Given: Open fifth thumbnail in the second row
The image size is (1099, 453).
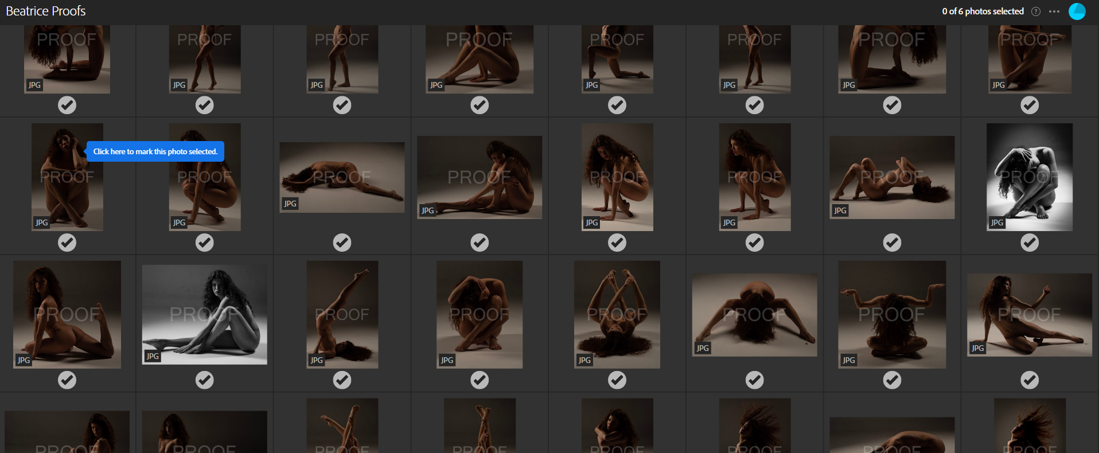Looking at the screenshot, I should click(617, 177).
